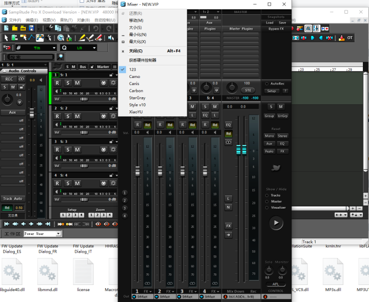Viewport: 369px width, 302px height.
Task: Open the dropdown arrow on track S: 1 header
Action: pyautogui.click(x=117, y=75)
